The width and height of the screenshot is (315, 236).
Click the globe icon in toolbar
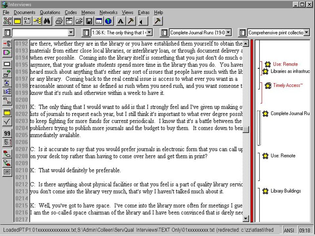(x=109, y=21)
